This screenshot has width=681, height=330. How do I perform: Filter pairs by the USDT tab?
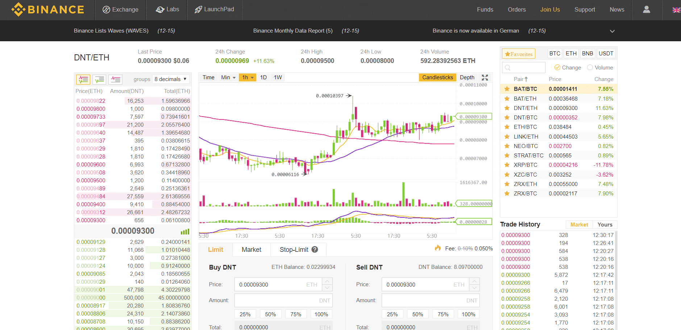[x=606, y=54]
